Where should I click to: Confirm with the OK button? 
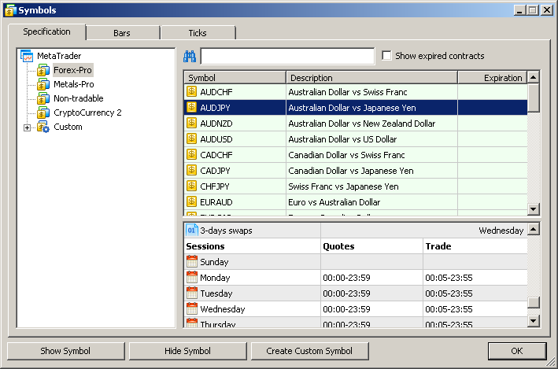point(517,351)
